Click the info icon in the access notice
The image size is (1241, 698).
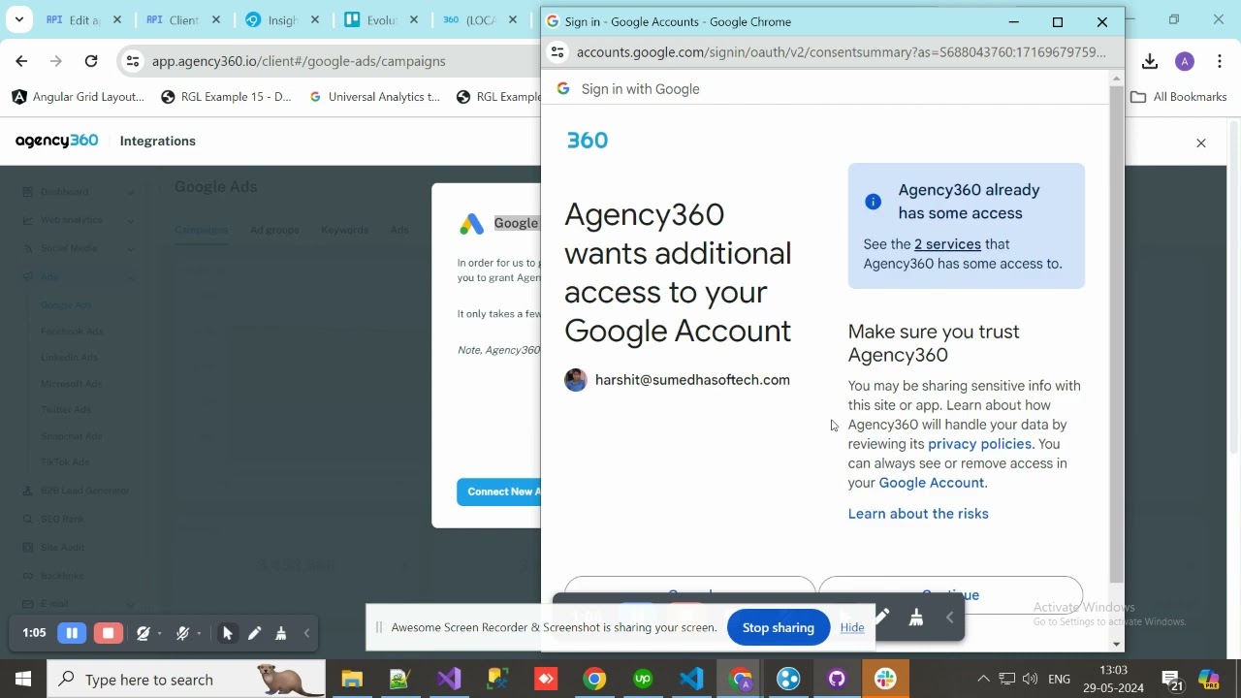click(873, 202)
